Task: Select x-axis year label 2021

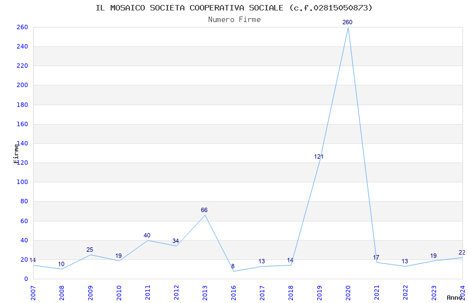Action: pos(377,293)
